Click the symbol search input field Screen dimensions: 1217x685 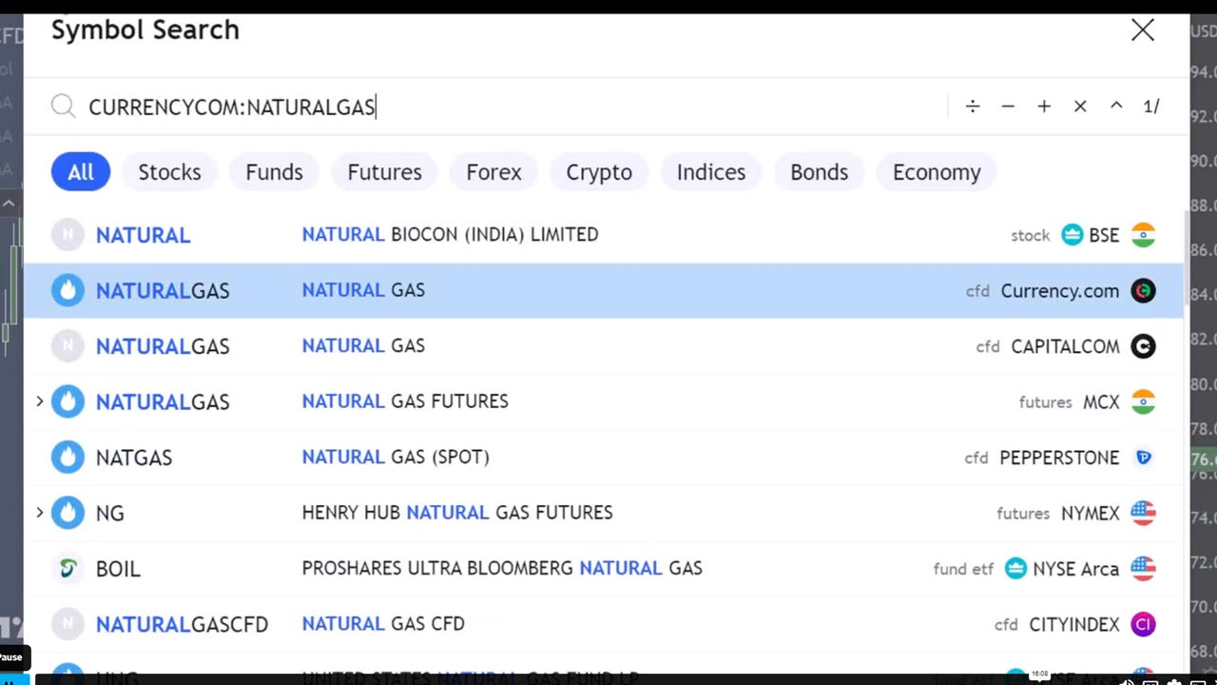pyautogui.click(x=513, y=107)
